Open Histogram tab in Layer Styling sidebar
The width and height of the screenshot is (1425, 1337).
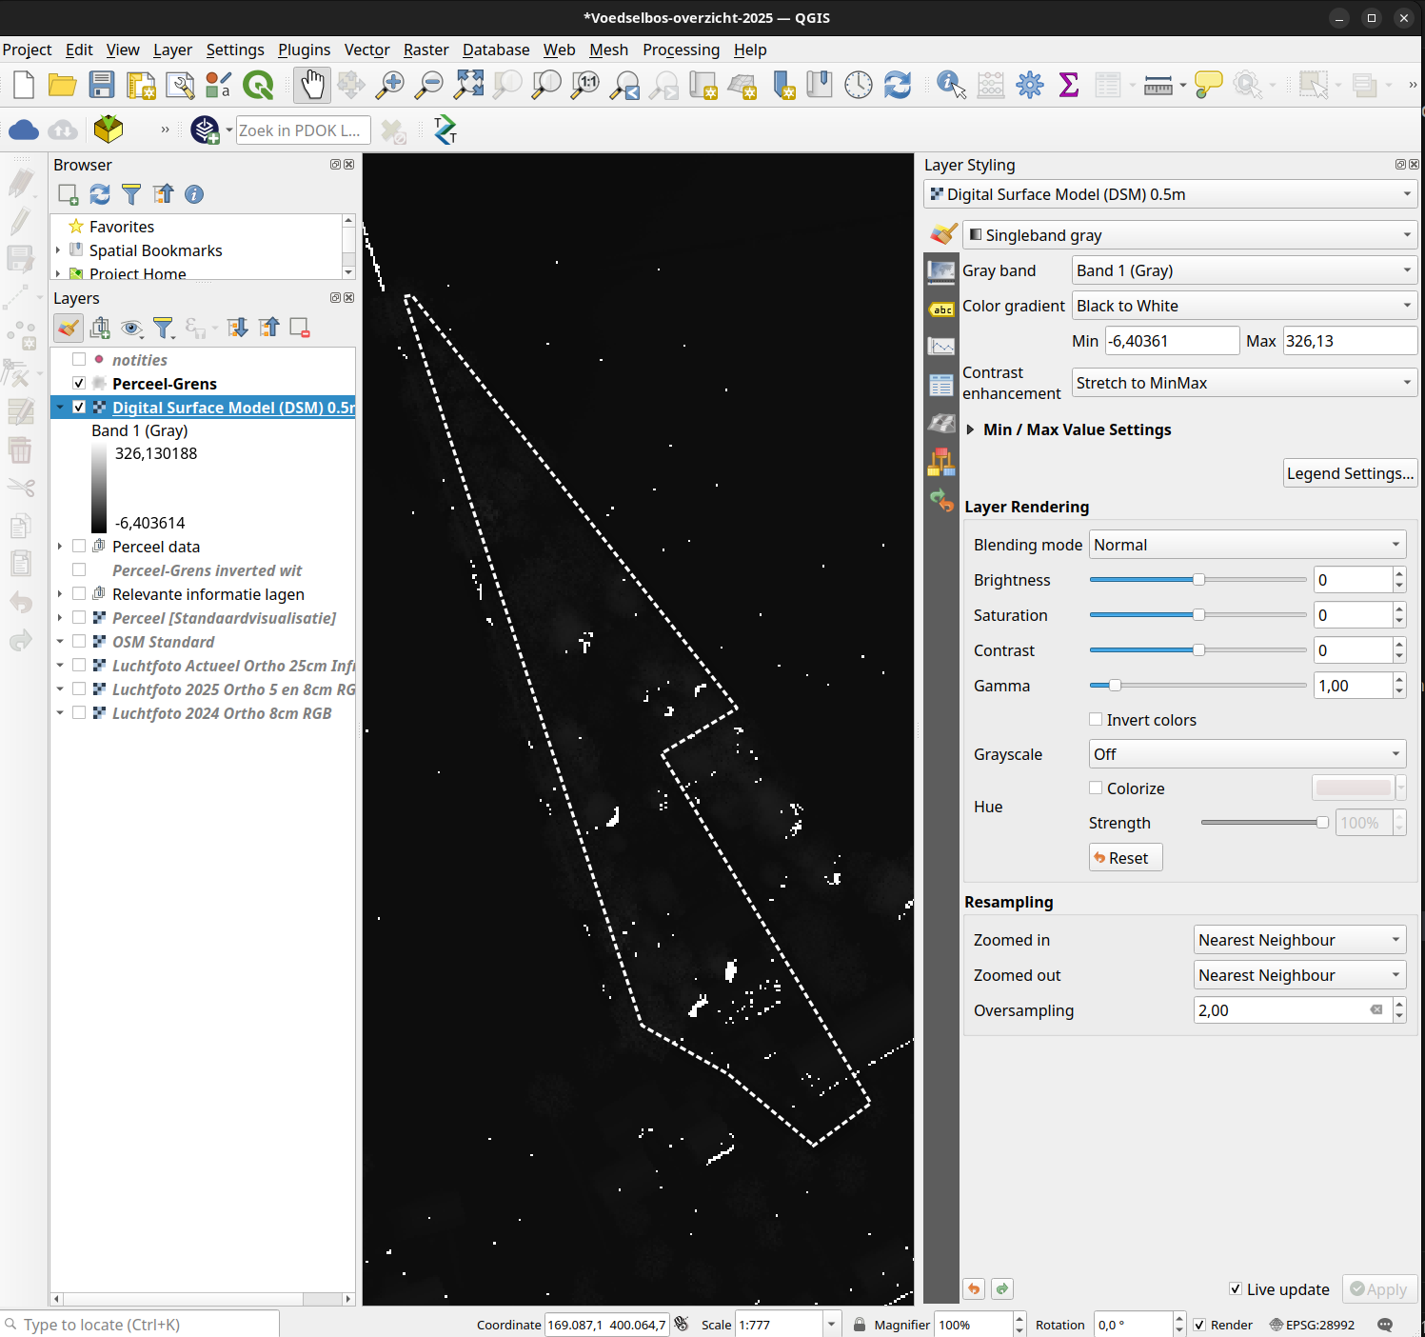click(x=941, y=347)
